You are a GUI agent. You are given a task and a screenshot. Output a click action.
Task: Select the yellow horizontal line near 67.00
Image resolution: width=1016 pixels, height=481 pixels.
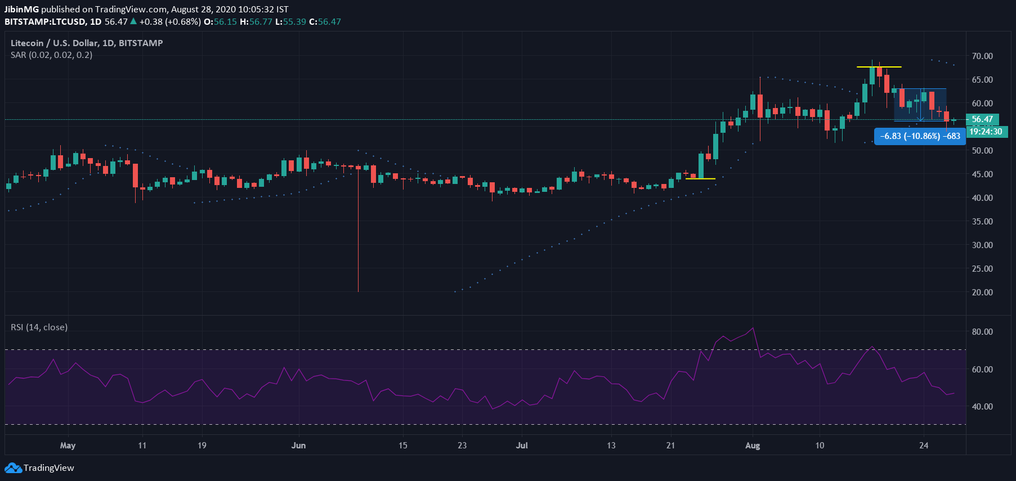click(879, 67)
